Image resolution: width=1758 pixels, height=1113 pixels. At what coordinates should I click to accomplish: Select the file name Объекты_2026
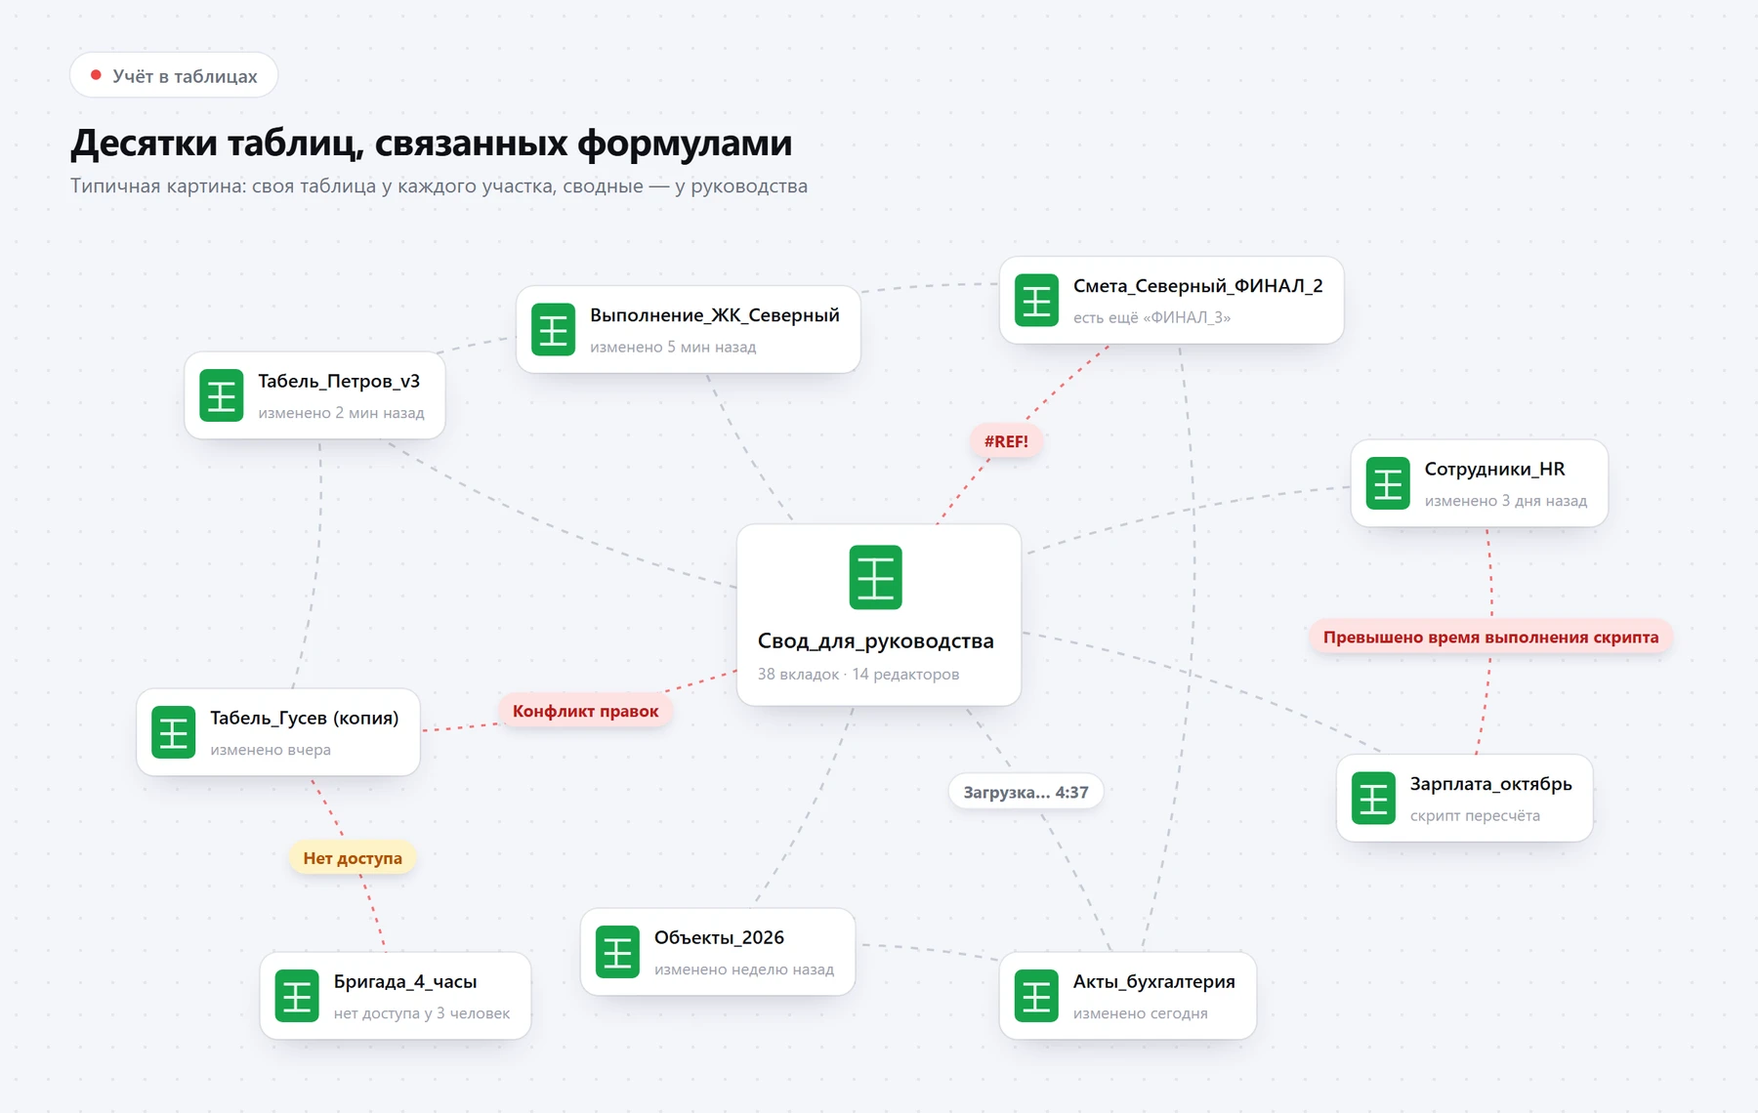coord(719,937)
